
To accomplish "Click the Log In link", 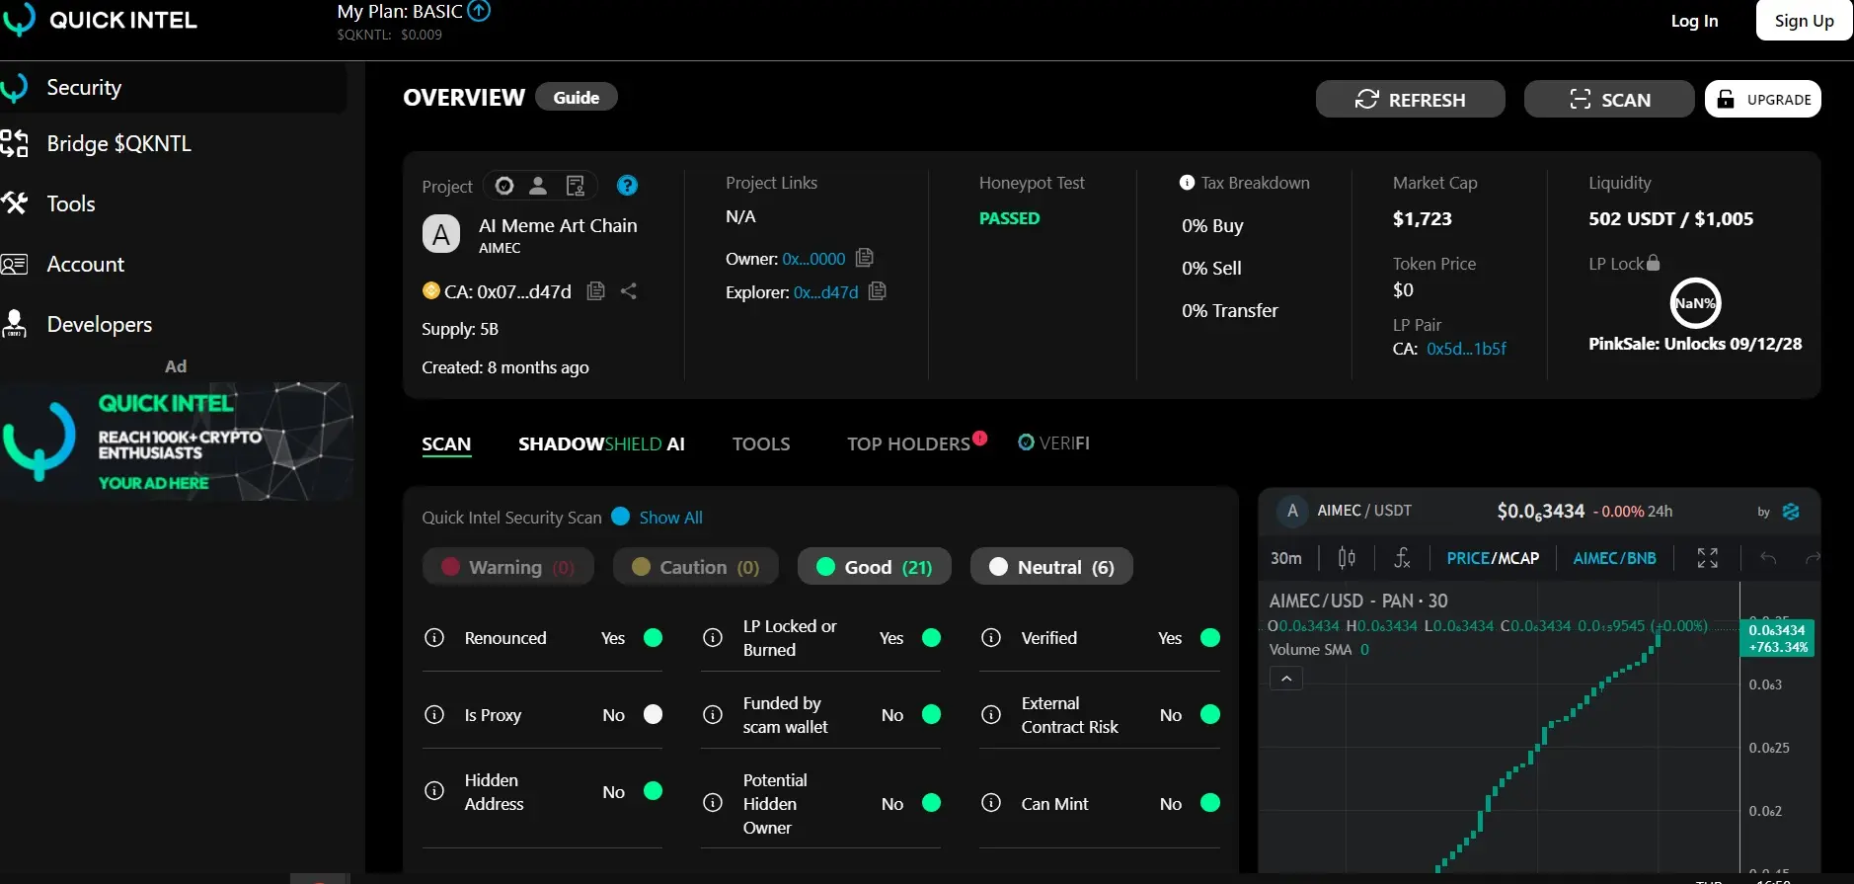I will point(1694,21).
